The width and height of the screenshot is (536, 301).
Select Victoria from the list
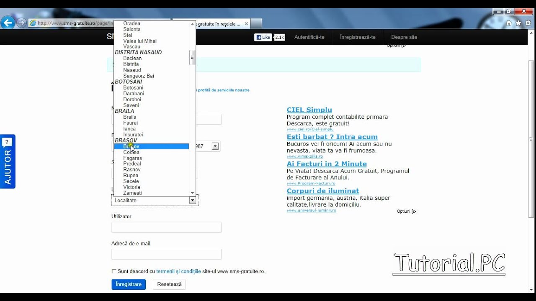pyautogui.click(x=131, y=187)
